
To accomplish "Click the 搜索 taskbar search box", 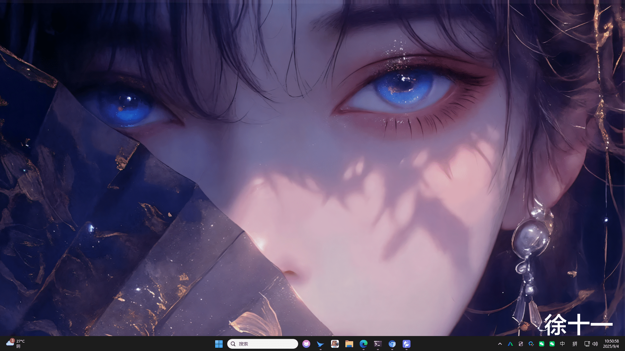I will coord(262,344).
